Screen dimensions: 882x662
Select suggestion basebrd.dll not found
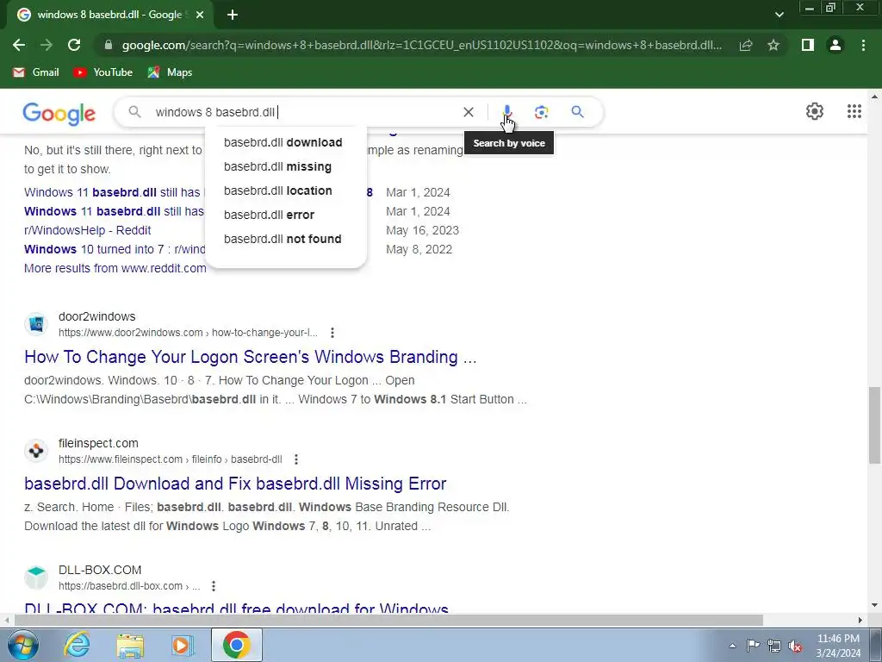coord(283,240)
